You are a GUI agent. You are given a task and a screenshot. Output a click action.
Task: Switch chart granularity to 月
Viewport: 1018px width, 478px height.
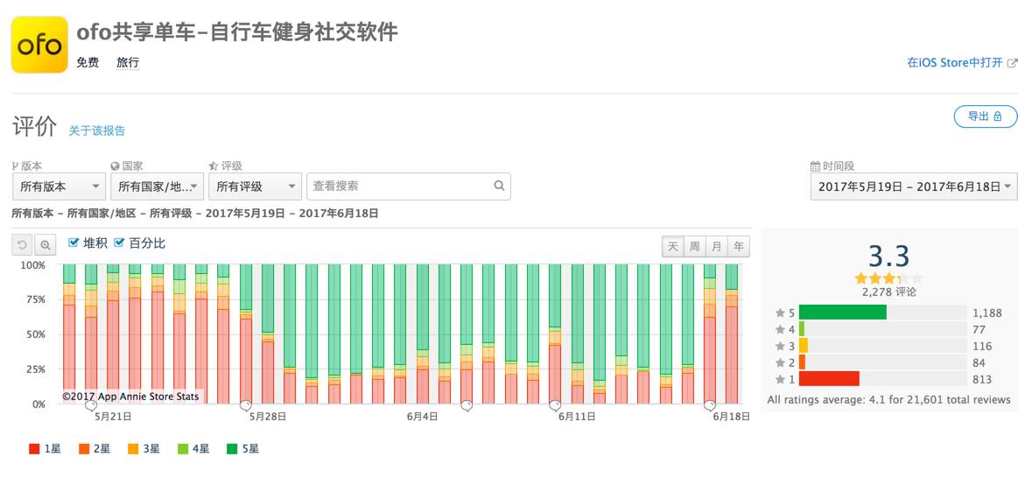click(716, 247)
